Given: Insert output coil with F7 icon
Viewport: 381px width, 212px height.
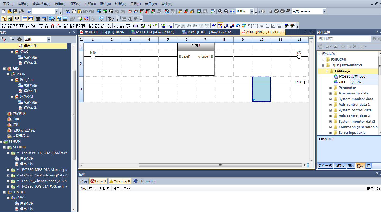Looking at the screenshot, I should (x=27, y=26).
